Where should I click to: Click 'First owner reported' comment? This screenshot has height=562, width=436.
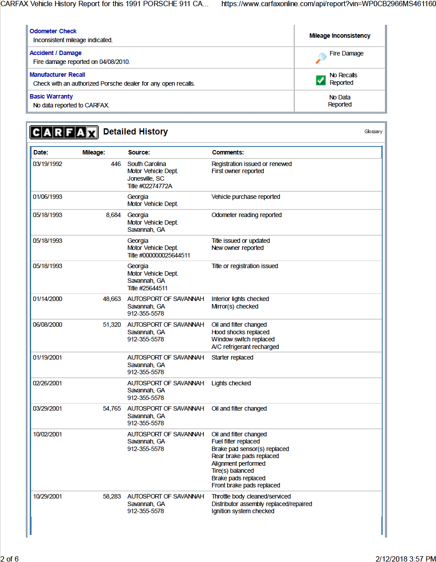pyautogui.click(x=238, y=171)
